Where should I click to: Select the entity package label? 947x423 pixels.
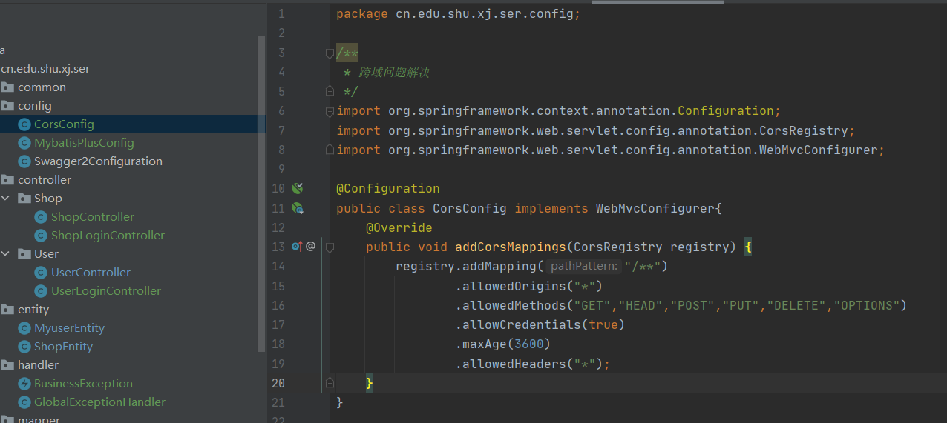pyautogui.click(x=33, y=310)
